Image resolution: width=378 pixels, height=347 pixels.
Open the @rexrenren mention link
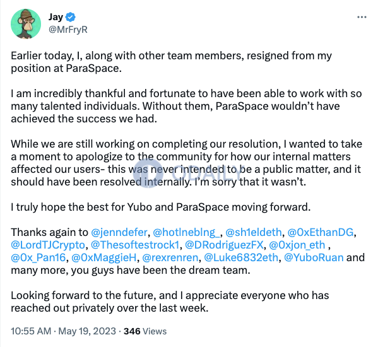coord(170,257)
